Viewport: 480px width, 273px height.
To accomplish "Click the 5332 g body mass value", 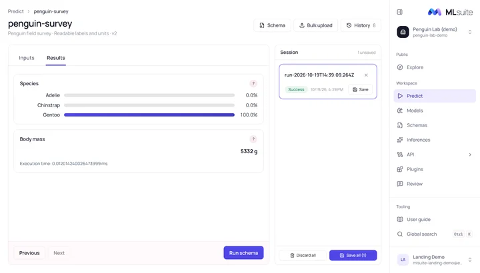I will point(249,151).
